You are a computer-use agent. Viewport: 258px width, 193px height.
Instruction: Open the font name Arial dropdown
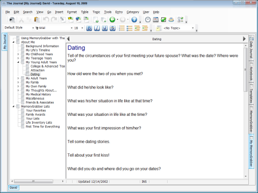(x=71, y=28)
